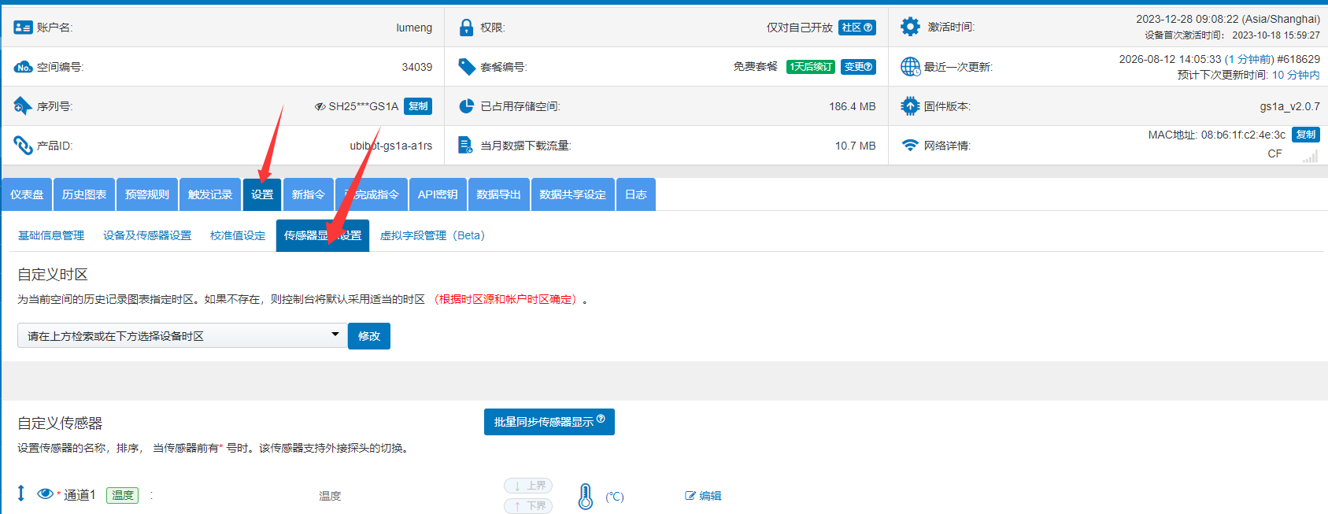Switch to the API密钥 tab
Viewport: 1328px width, 514px height.
[438, 194]
